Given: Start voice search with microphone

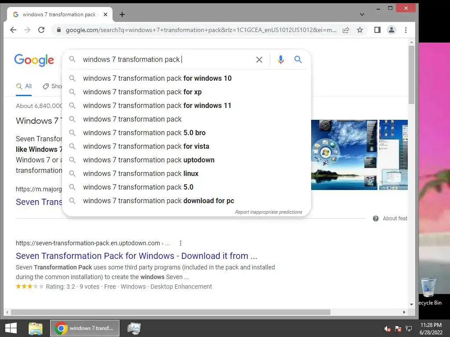Looking at the screenshot, I should tap(281, 60).
